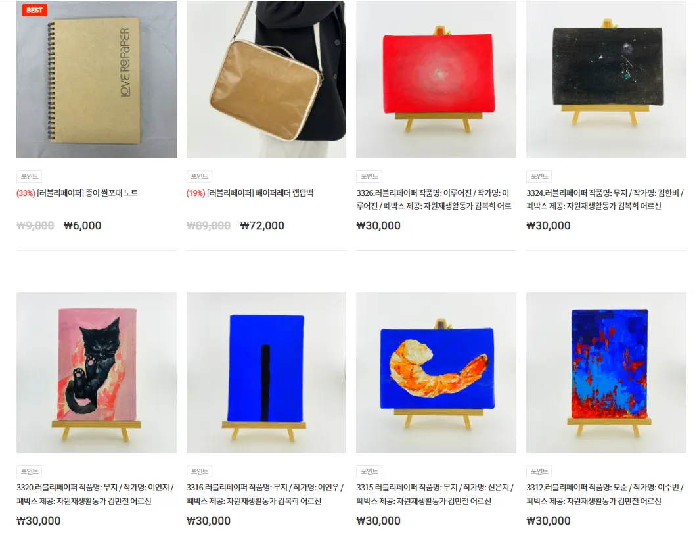Open the LOVE RE PAPER notebook thumbnail
Screen dimensions: 697x537
pyautogui.click(x=97, y=79)
